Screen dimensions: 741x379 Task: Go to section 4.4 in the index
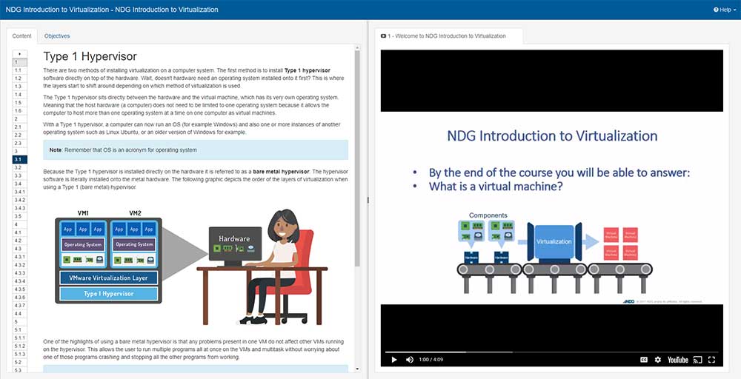19,314
